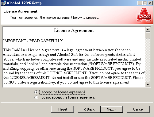This screenshot has width=154, height=117.
Task: Click inside the license agreement text box
Action: click(x=74, y=57)
